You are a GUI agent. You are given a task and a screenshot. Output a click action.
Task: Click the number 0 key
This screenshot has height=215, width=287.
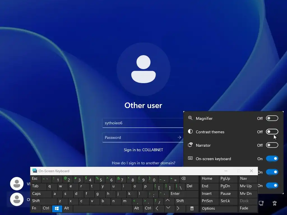point(153,179)
